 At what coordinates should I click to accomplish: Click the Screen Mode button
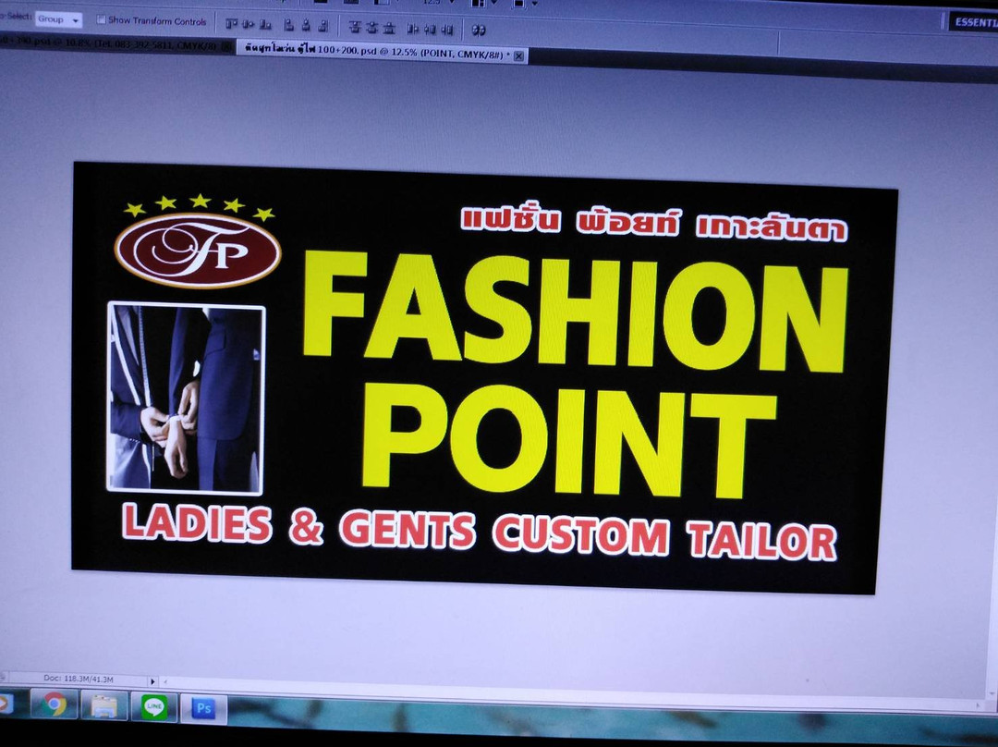click(519, 6)
